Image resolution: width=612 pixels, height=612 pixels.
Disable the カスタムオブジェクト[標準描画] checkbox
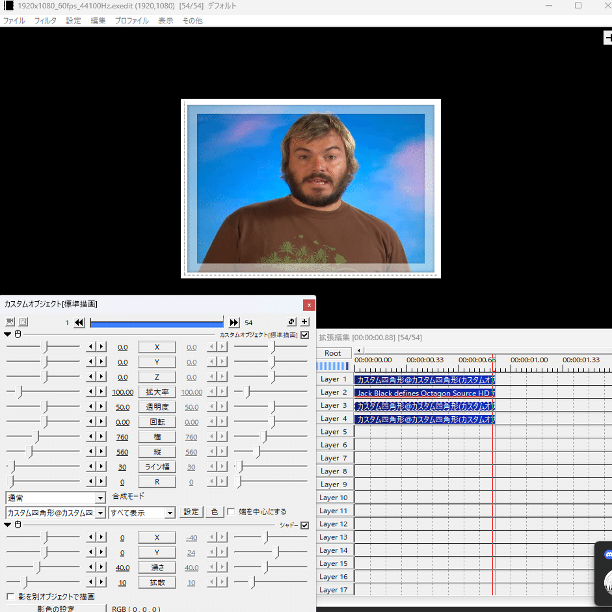pyautogui.click(x=305, y=335)
